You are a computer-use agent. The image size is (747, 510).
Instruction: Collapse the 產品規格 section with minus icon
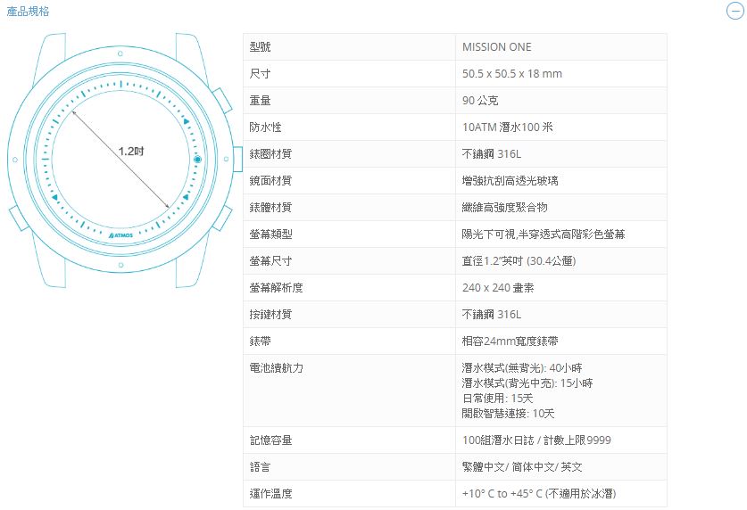pos(735,11)
